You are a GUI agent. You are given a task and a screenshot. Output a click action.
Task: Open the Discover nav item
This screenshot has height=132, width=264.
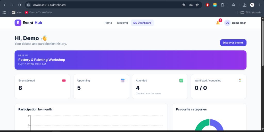[x=122, y=23]
